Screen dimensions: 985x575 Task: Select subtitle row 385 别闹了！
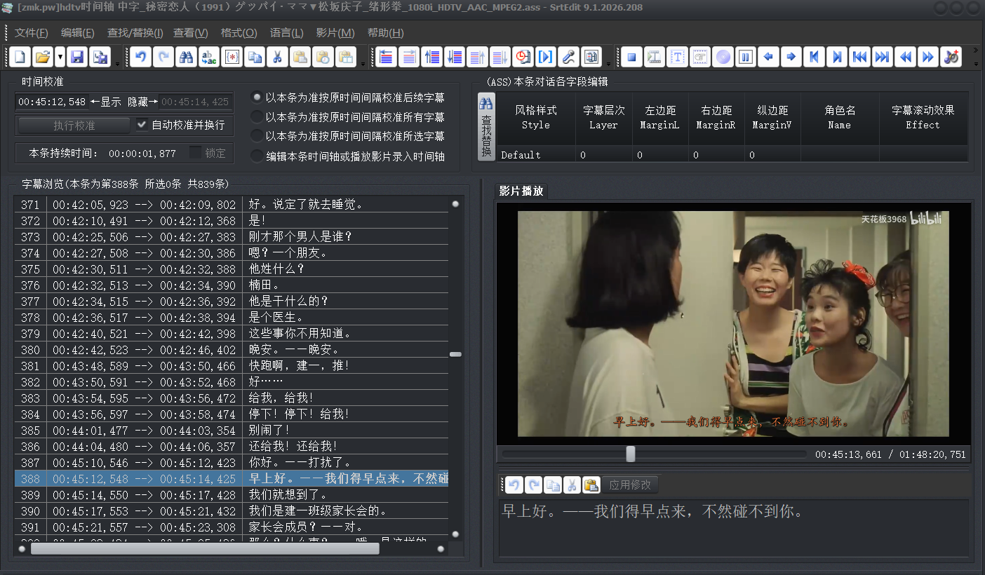click(x=232, y=431)
